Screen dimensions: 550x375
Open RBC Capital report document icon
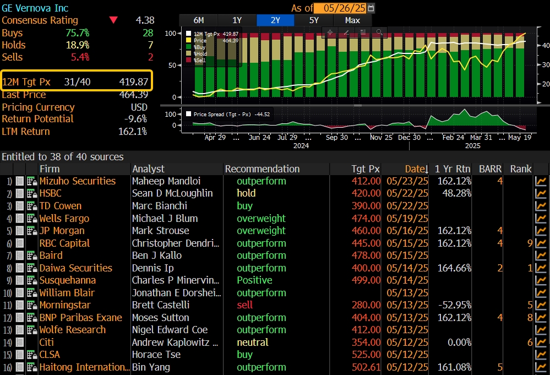point(20,243)
